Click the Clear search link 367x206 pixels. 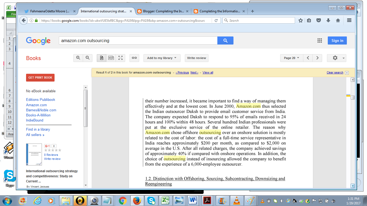pos(335,72)
